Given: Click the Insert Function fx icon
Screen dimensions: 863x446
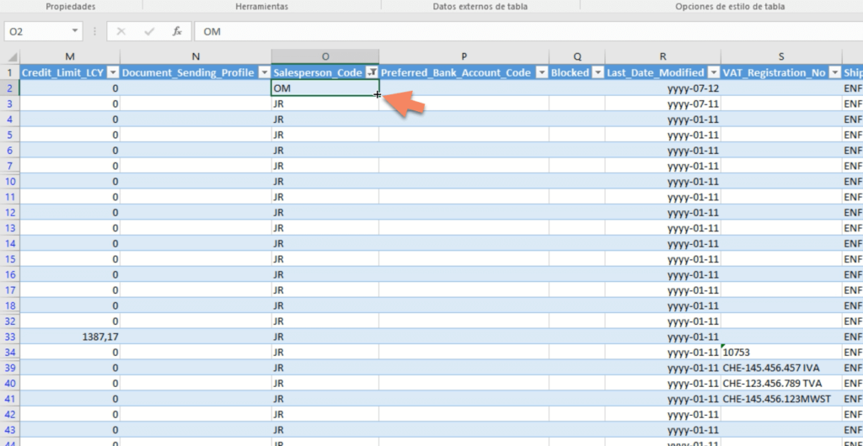Looking at the screenshot, I should point(177,31).
